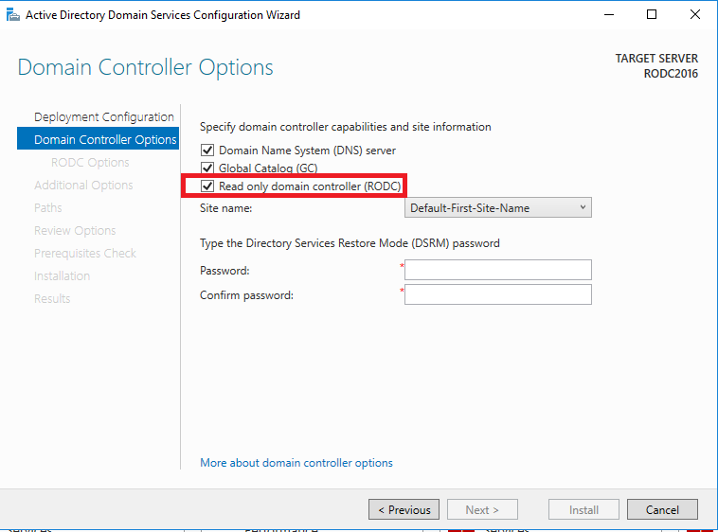Toggle Global Catalog (GC) checkbox
718x532 pixels.
(207, 168)
